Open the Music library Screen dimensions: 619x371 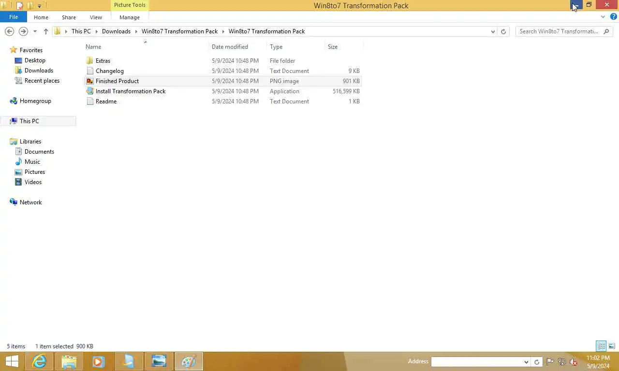click(32, 162)
